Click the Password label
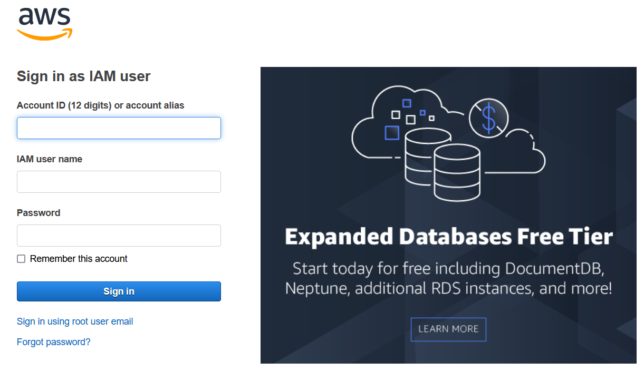 39,213
